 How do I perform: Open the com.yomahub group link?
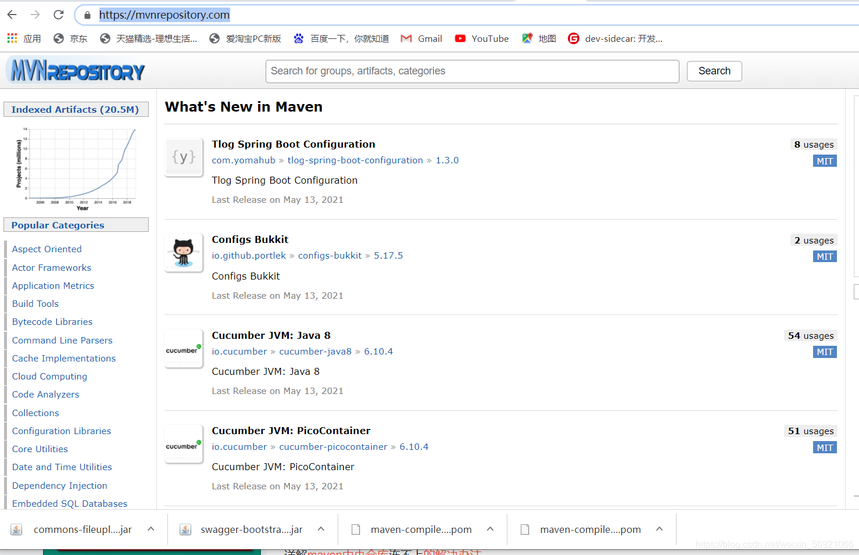[x=244, y=160]
